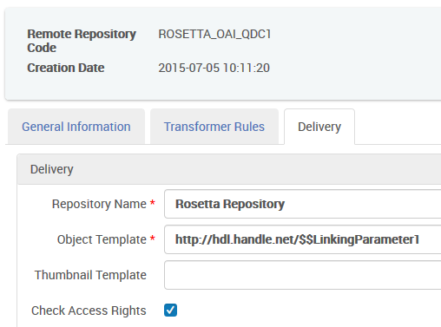Click the Check Access Rights label
The image size is (441, 327).
[89, 311]
